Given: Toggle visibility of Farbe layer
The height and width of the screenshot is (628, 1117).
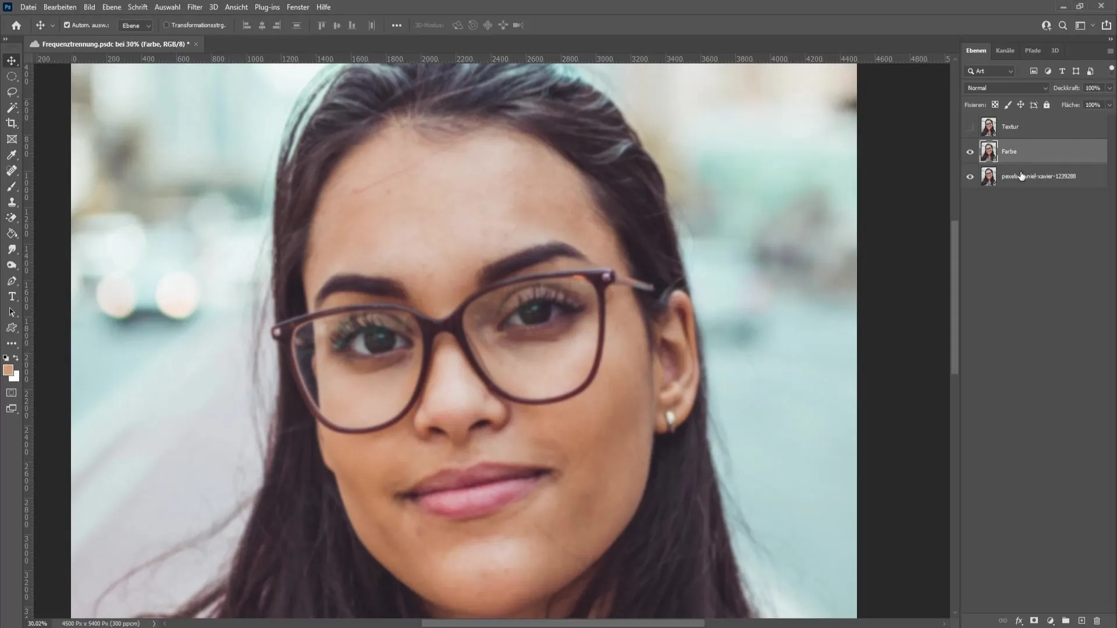Looking at the screenshot, I should [970, 151].
